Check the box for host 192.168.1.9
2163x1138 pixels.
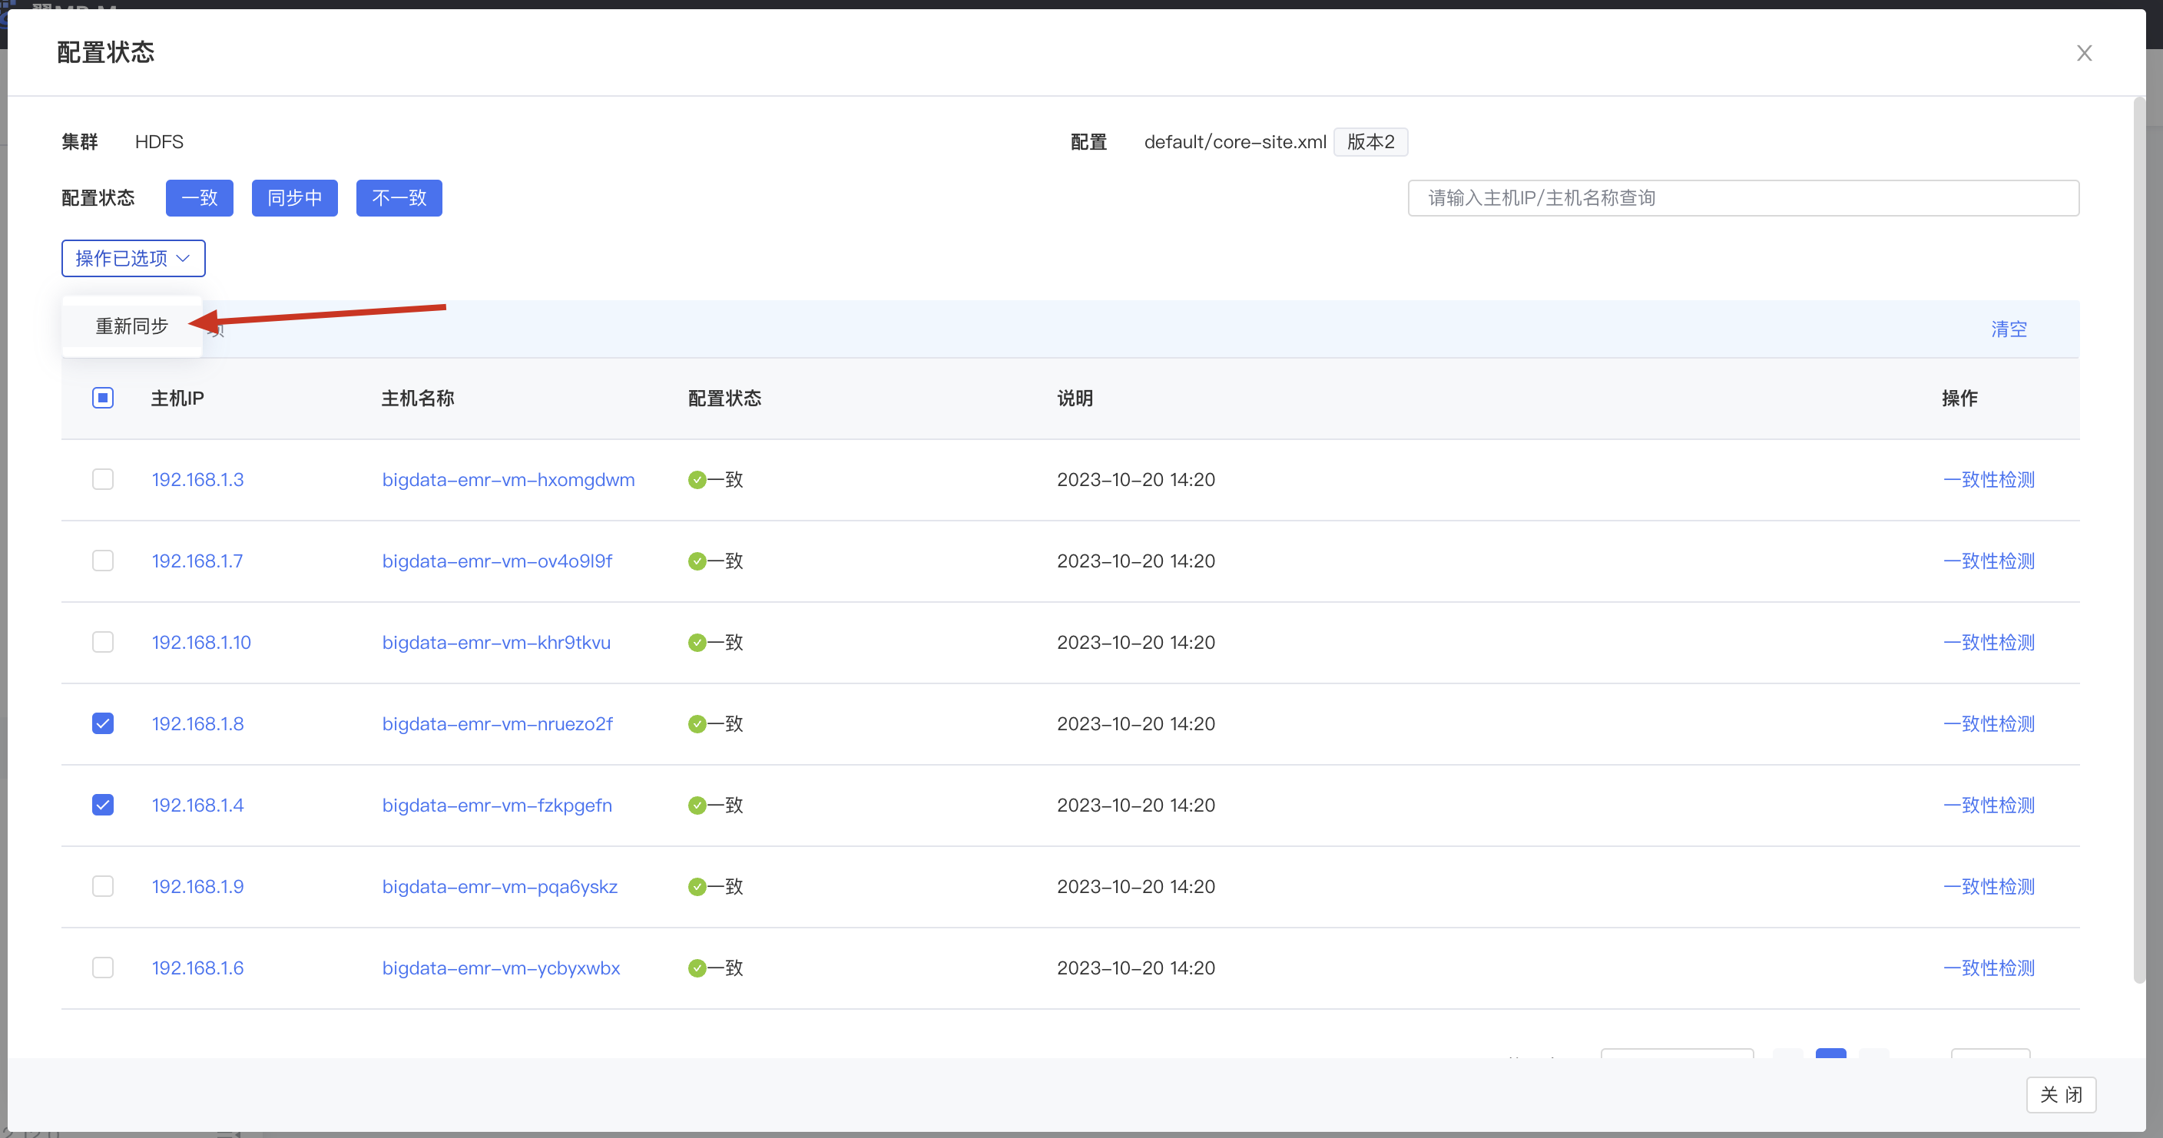tap(103, 886)
